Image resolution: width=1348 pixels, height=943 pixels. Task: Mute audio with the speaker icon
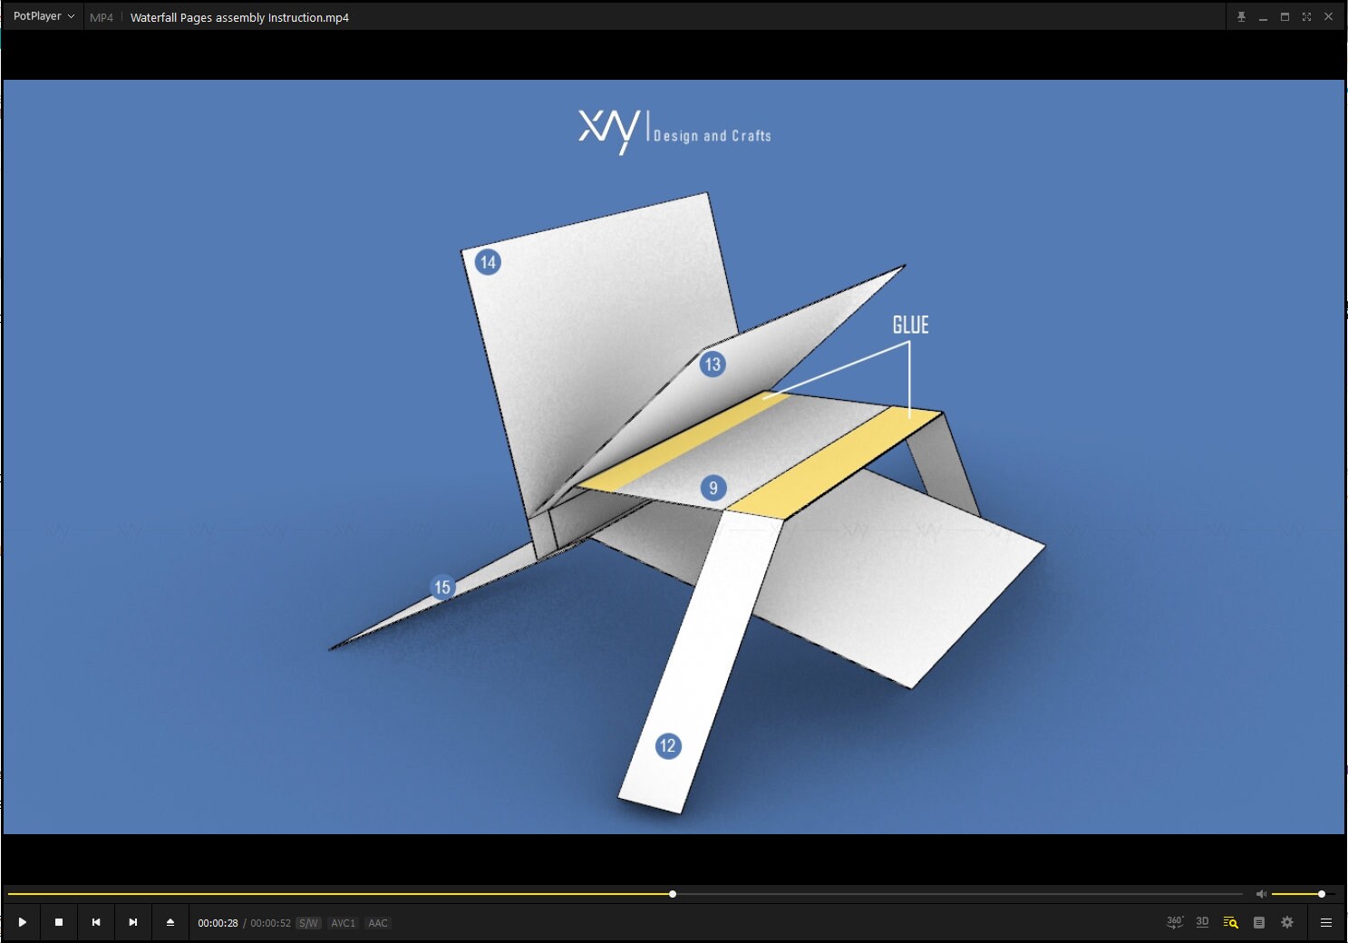pyautogui.click(x=1261, y=894)
